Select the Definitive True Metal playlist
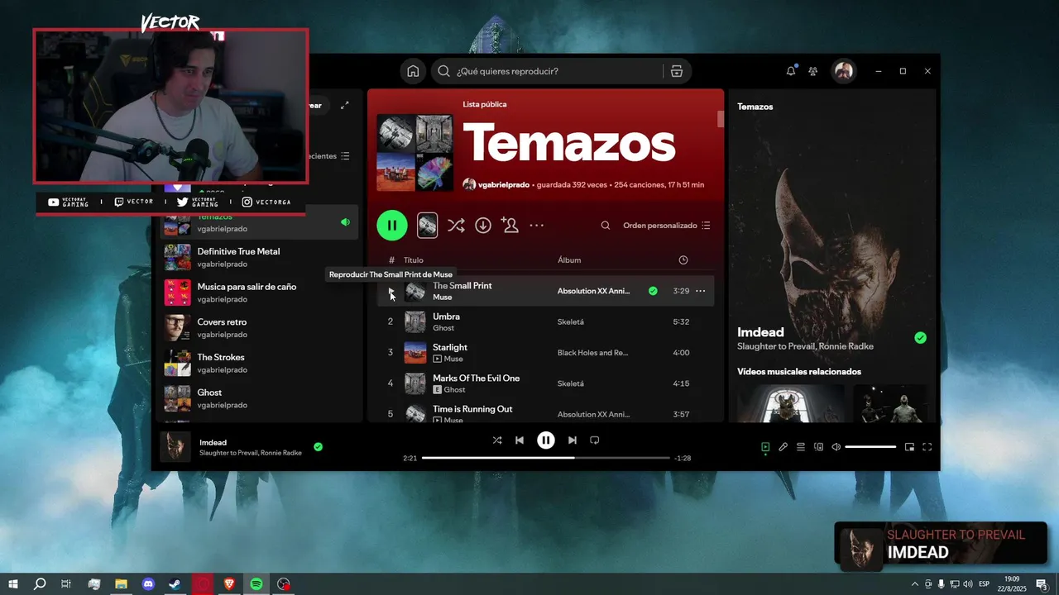This screenshot has width=1059, height=595. pyautogui.click(x=259, y=257)
